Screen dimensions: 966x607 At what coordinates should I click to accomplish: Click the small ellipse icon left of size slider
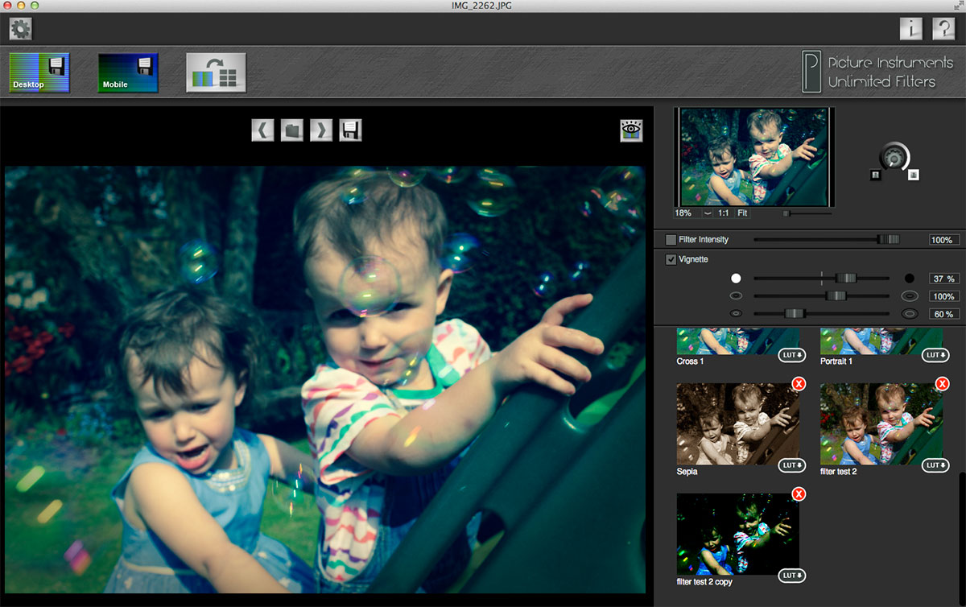[x=736, y=295]
